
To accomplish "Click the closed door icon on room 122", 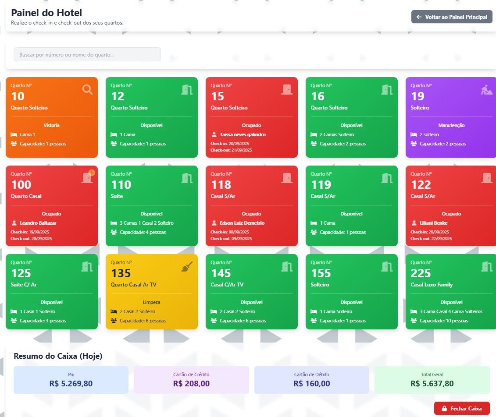I will [487, 178].
